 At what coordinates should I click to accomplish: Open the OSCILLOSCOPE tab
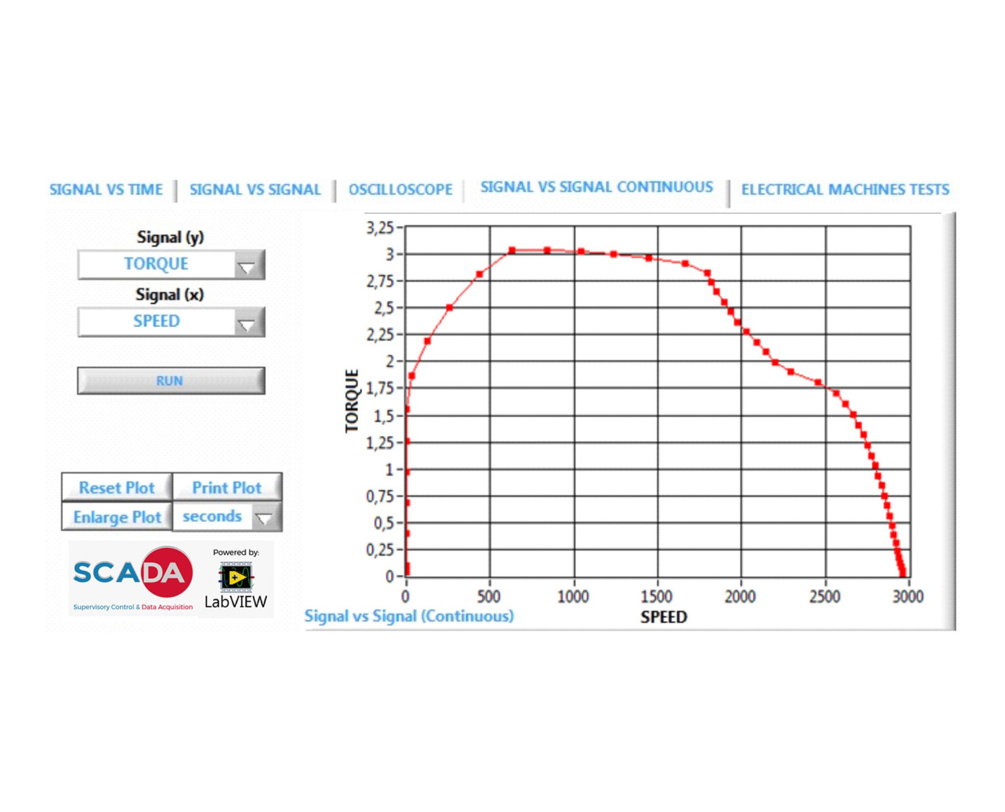click(400, 190)
